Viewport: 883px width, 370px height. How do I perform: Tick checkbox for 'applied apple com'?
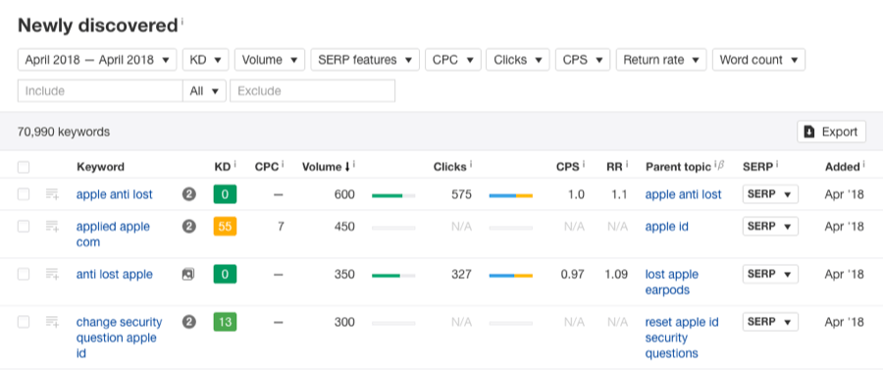tap(24, 227)
